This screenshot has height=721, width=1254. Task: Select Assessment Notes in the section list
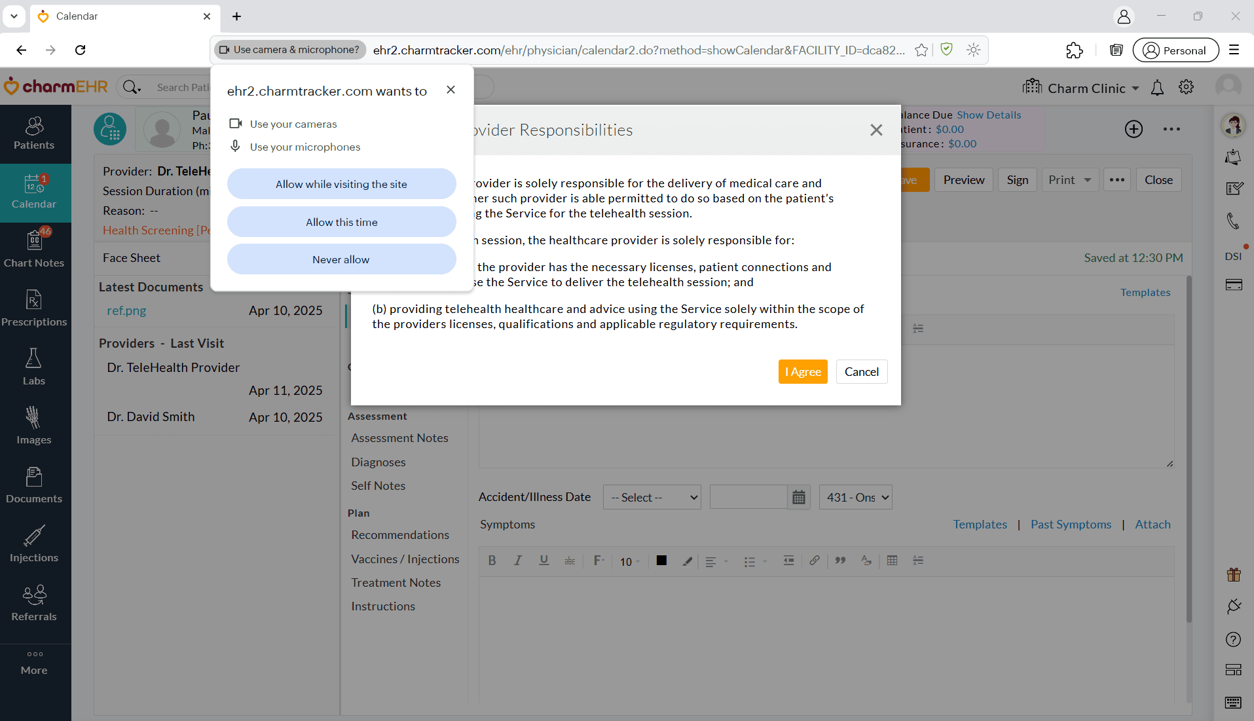pyautogui.click(x=399, y=438)
